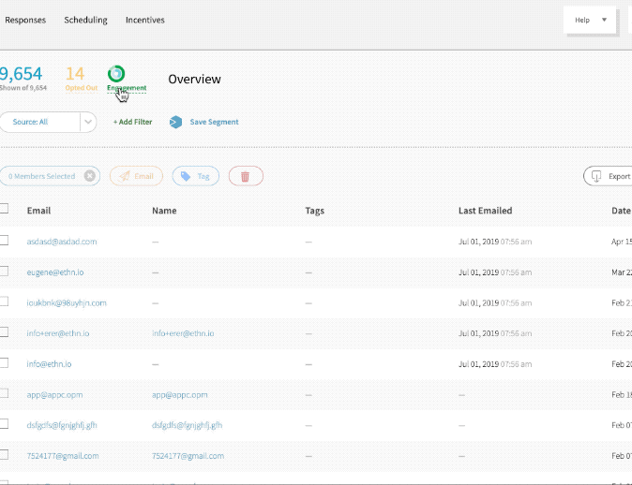Click Last Emailed date for eugene@ethn.io
The image size is (632, 485).
pyautogui.click(x=495, y=272)
